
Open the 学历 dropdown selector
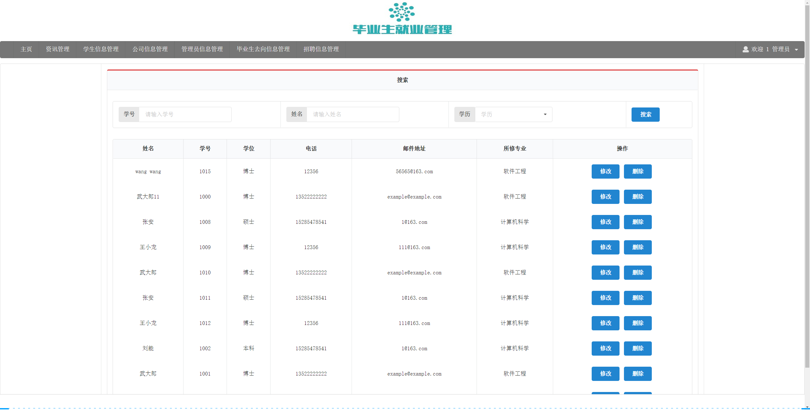(514, 114)
